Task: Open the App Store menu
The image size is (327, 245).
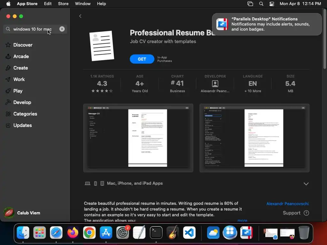Action: [27, 4]
